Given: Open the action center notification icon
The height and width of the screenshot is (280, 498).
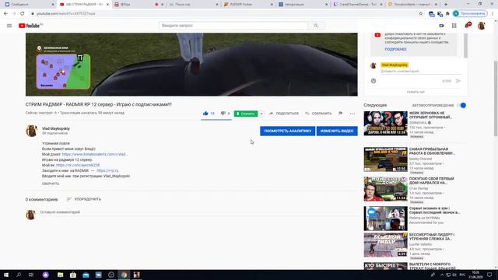Looking at the screenshot, I should click(489, 275).
